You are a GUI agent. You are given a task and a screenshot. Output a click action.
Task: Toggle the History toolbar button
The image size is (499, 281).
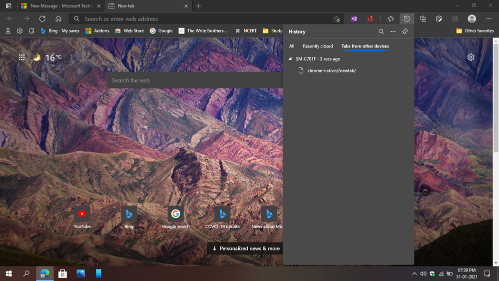(x=407, y=19)
